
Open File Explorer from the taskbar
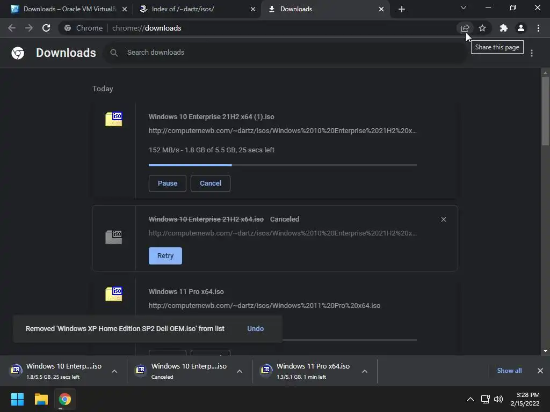[x=41, y=399]
